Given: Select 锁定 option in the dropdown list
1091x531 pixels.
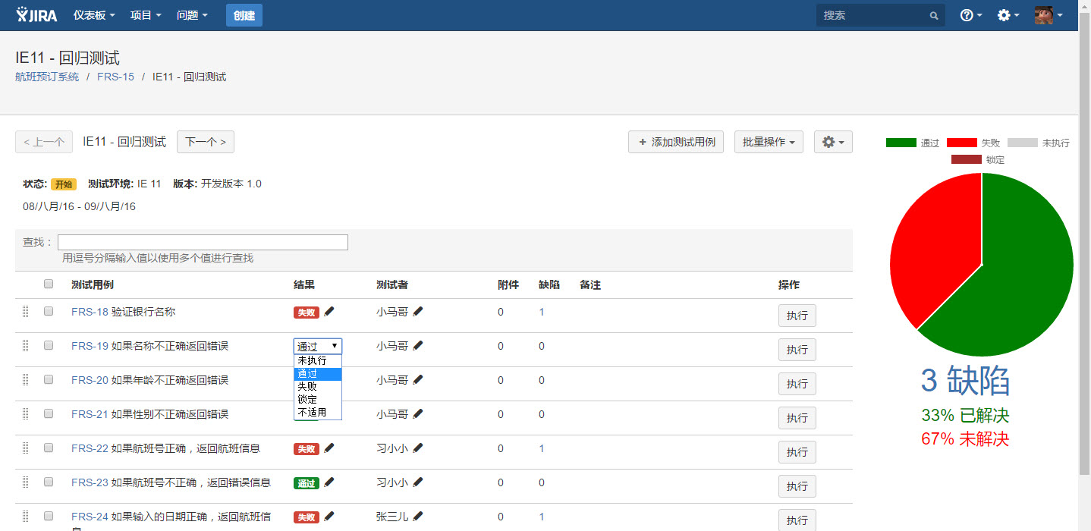Looking at the screenshot, I should (318, 399).
